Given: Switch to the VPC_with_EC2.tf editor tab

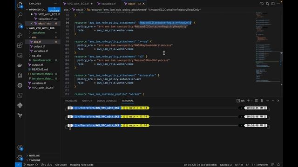Looking at the screenshot, I should click(78, 4).
